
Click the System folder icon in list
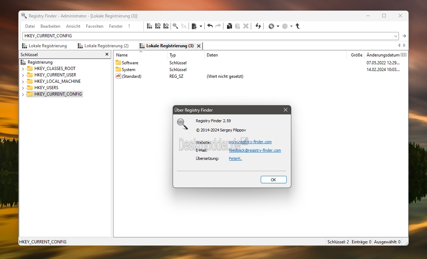coord(118,69)
